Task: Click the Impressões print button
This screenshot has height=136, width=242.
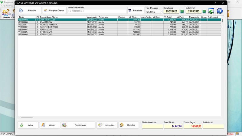Action: (x=107, y=125)
